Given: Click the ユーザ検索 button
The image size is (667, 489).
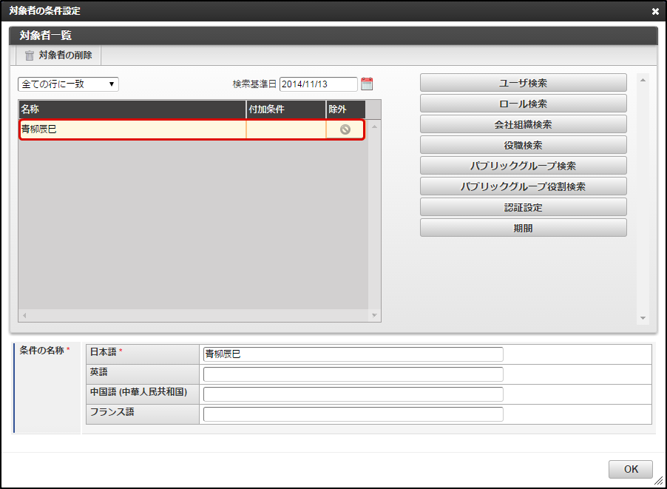Looking at the screenshot, I should 524,83.
